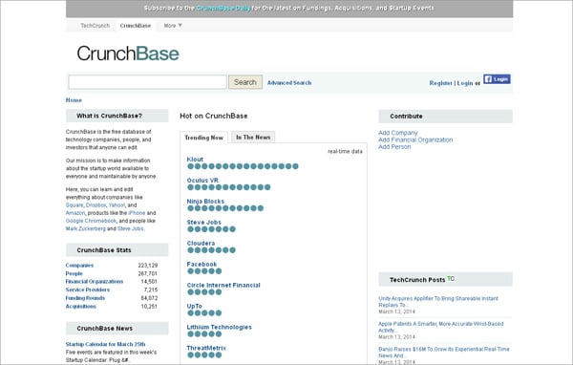Click the Facebook Login icon button
The width and height of the screenshot is (573, 365).
[497, 79]
